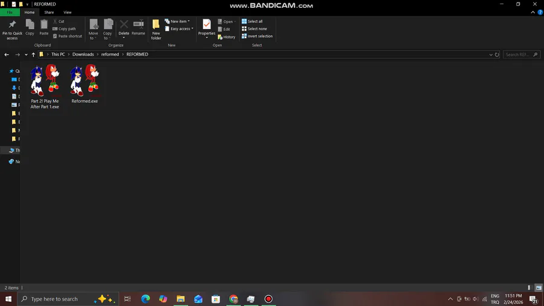544x306 pixels.
Task: Click the taskbar search box
Action: [68, 299]
